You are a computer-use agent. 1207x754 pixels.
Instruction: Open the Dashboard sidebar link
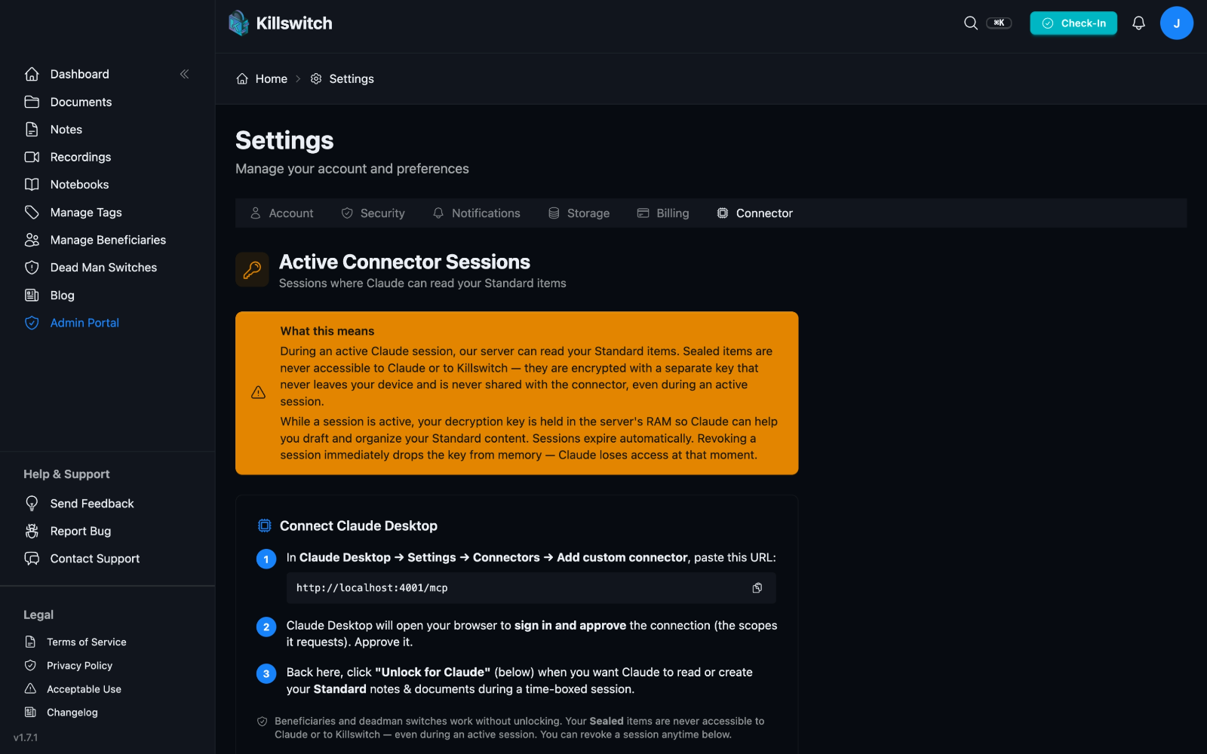click(80, 74)
